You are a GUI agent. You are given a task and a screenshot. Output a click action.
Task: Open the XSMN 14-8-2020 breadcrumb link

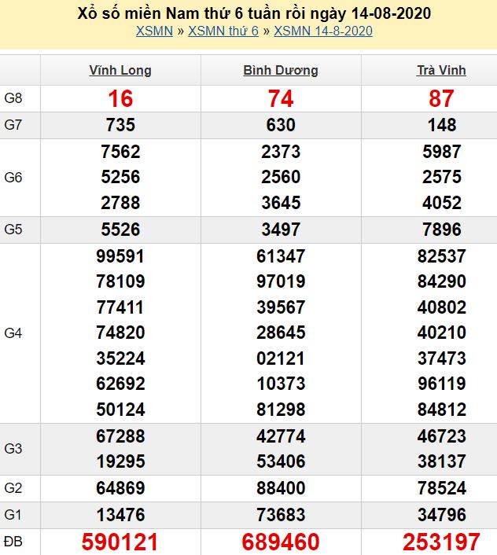pyautogui.click(x=323, y=31)
